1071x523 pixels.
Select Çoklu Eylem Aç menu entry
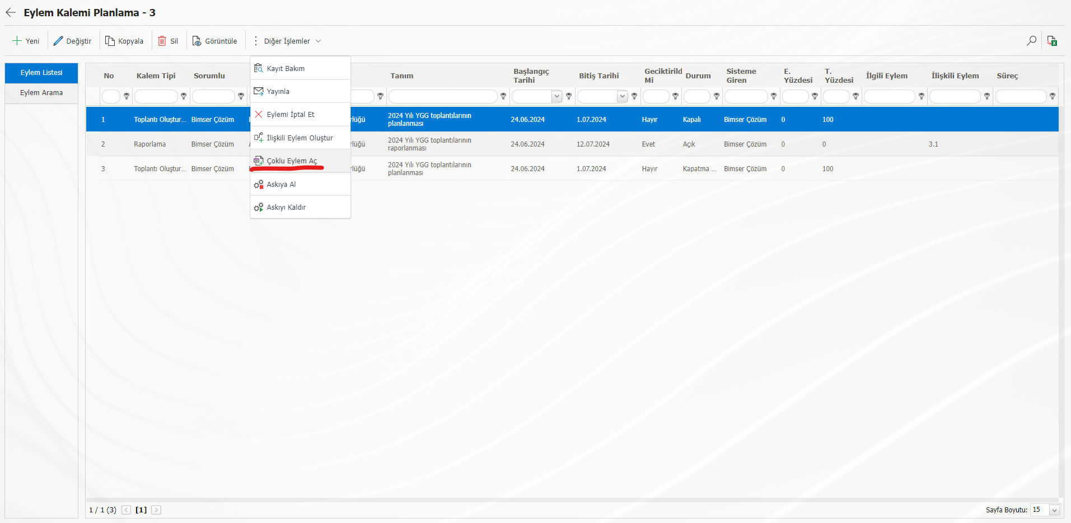pyautogui.click(x=301, y=161)
